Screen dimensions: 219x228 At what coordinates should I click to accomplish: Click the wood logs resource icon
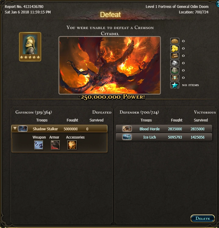click(175, 56)
